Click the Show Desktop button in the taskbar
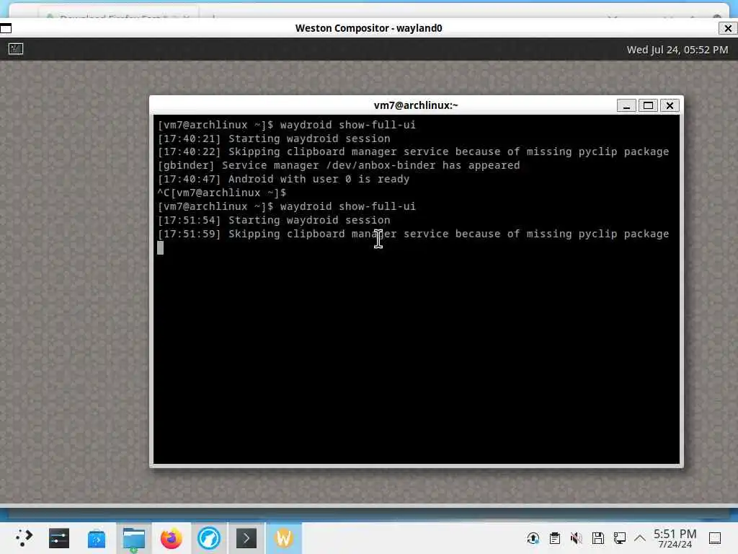Viewport: 738px width, 554px height. [x=715, y=538]
